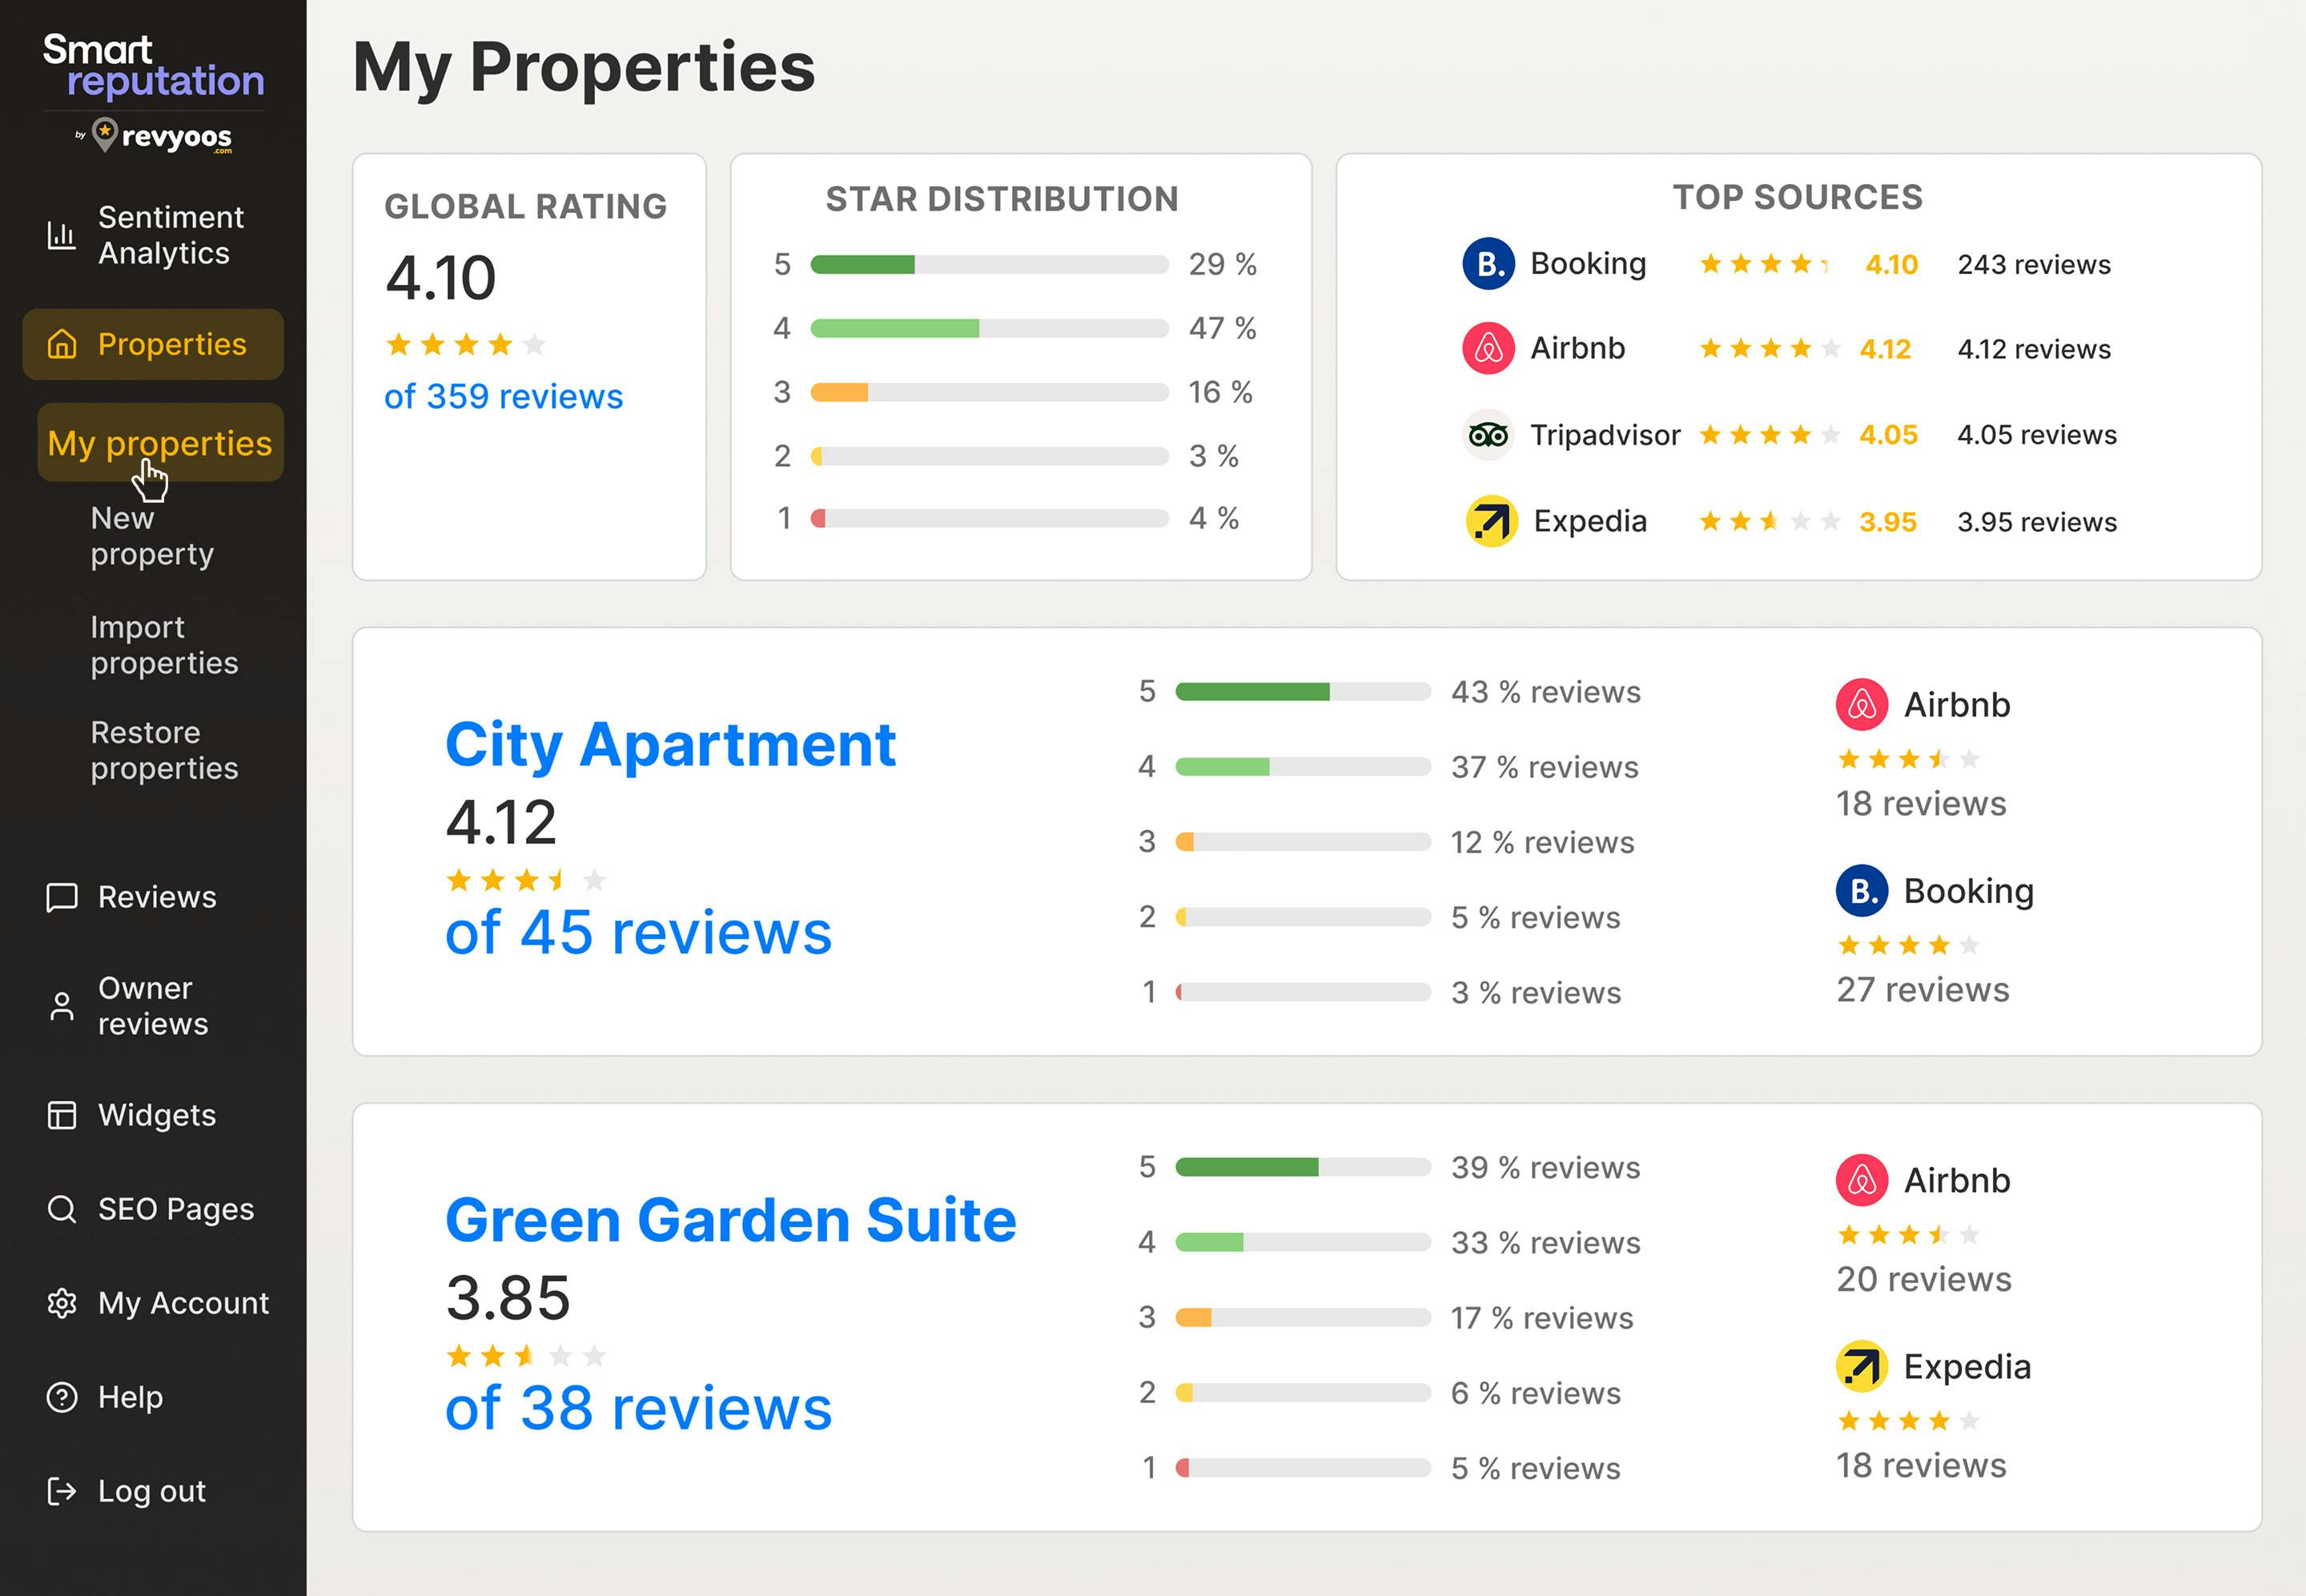Click the SEO Pages magnifier icon
The width and height of the screenshot is (2306, 1596).
pyautogui.click(x=61, y=1209)
